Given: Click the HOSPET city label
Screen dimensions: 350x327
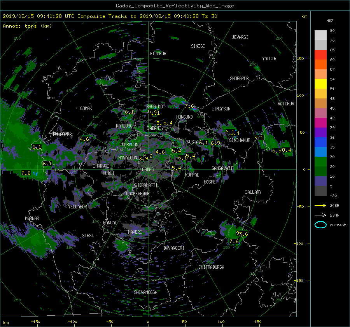Looking at the screenshot, I should pyautogui.click(x=211, y=182).
